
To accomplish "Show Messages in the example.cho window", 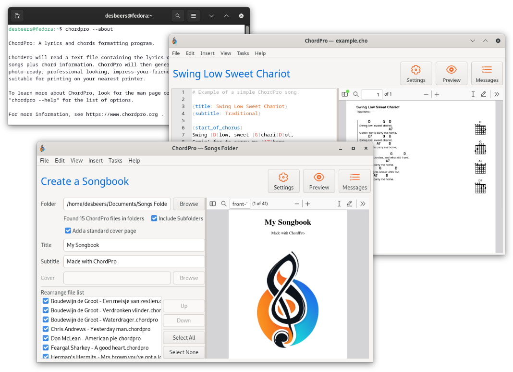I will (487, 74).
